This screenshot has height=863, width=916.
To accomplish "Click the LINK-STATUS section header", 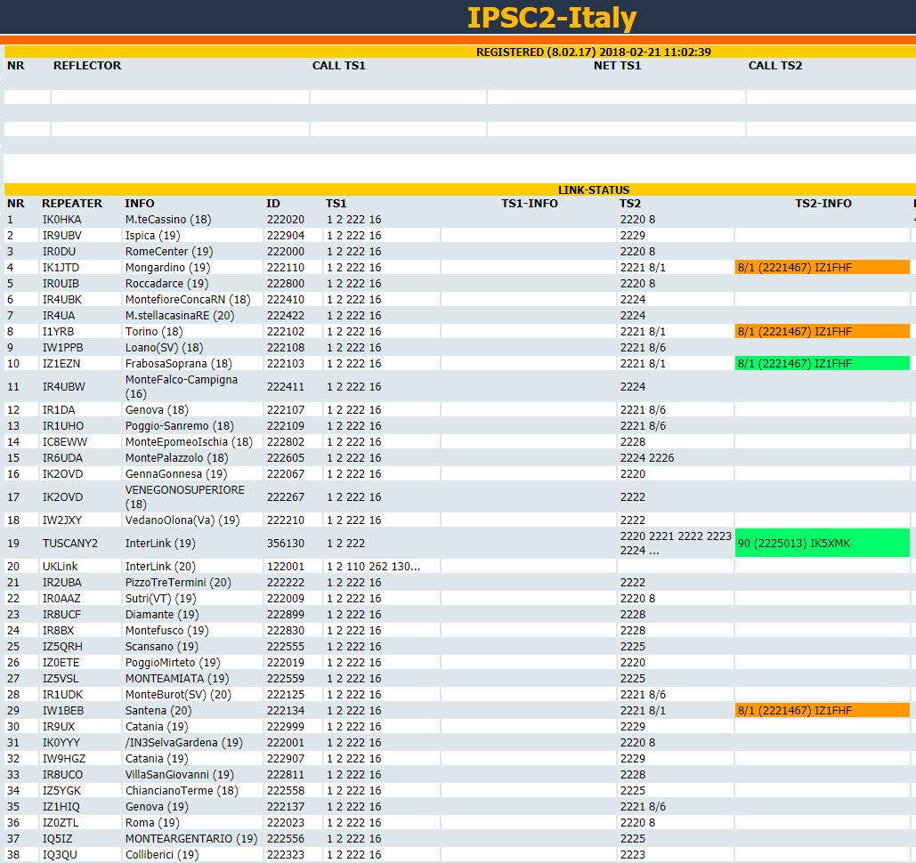I will pyautogui.click(x=594, y=190).
